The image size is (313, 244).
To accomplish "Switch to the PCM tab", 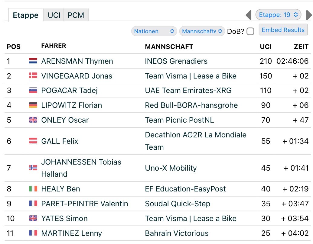I will pyautogui.click(x=76, y=15).
